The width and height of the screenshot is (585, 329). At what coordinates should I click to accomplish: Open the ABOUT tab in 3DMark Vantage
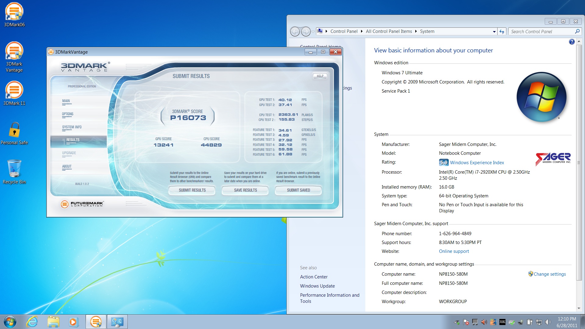67,166
